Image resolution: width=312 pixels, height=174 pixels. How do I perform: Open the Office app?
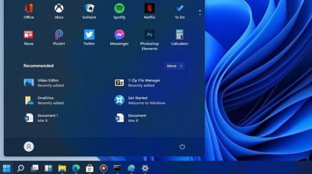tap(28, 12)
